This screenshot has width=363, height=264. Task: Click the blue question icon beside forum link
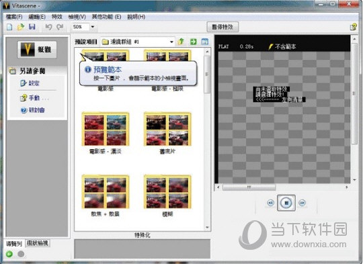(x=24, y=110)
